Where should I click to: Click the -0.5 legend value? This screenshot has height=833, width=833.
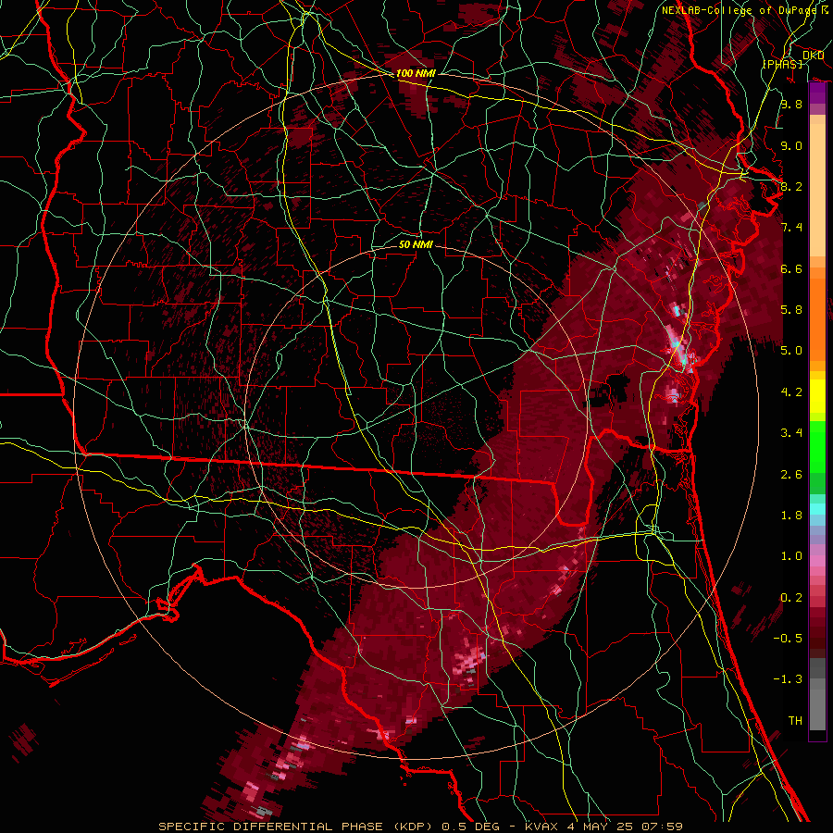tap(788, 639)
